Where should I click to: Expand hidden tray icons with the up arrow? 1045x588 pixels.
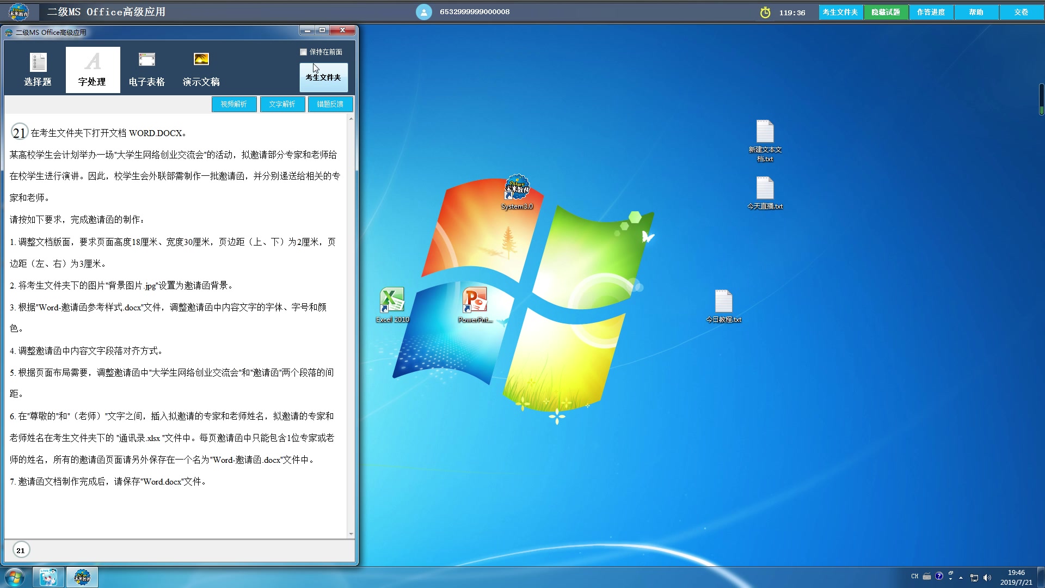961,577
